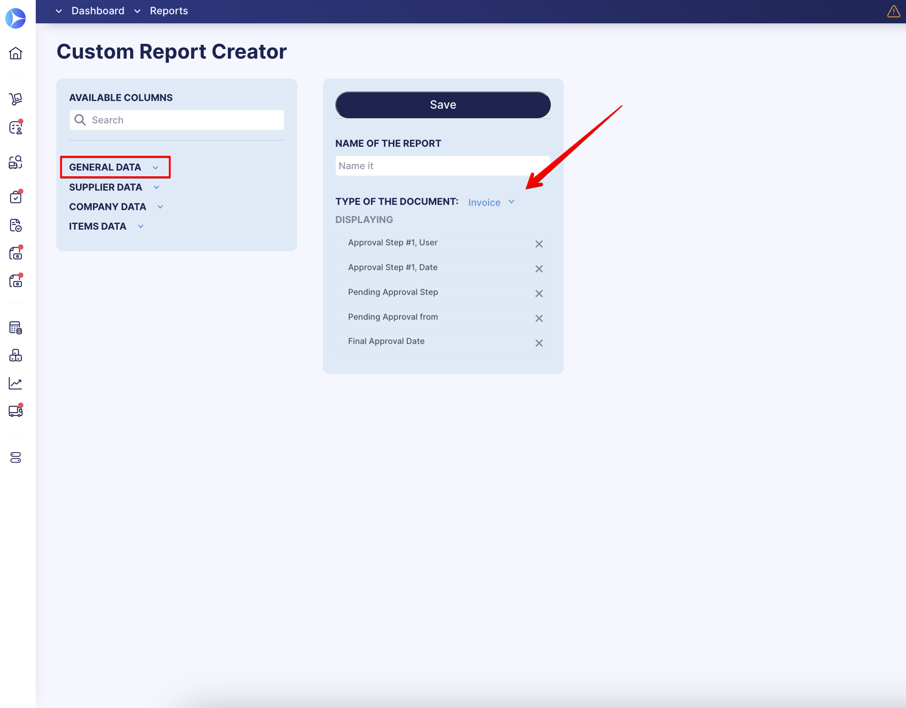Click the report name input field
The height and width of the screenshot is (708, 906).
[x=443, y=166]
